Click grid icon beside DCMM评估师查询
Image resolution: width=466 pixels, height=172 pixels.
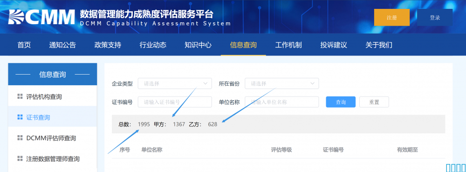[20, 138]
